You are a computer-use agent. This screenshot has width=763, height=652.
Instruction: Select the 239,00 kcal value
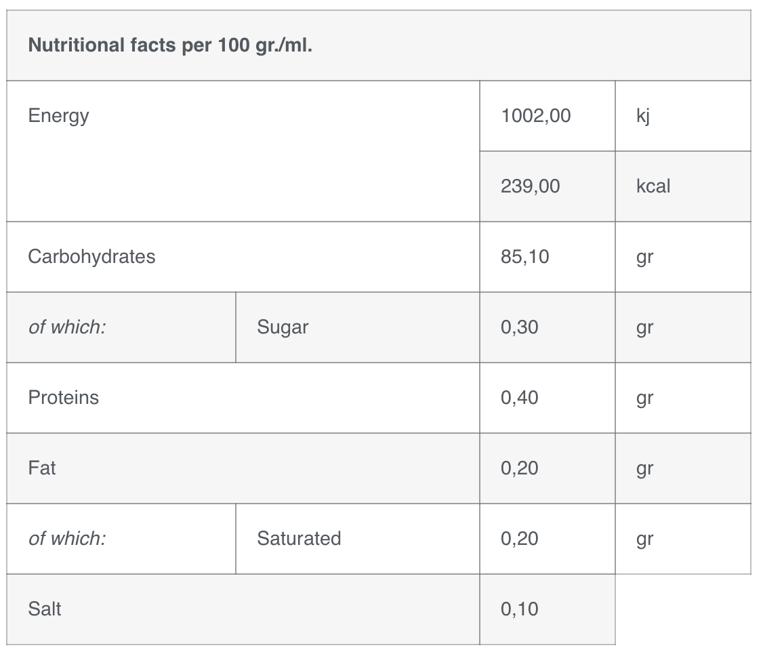[531, 186]
